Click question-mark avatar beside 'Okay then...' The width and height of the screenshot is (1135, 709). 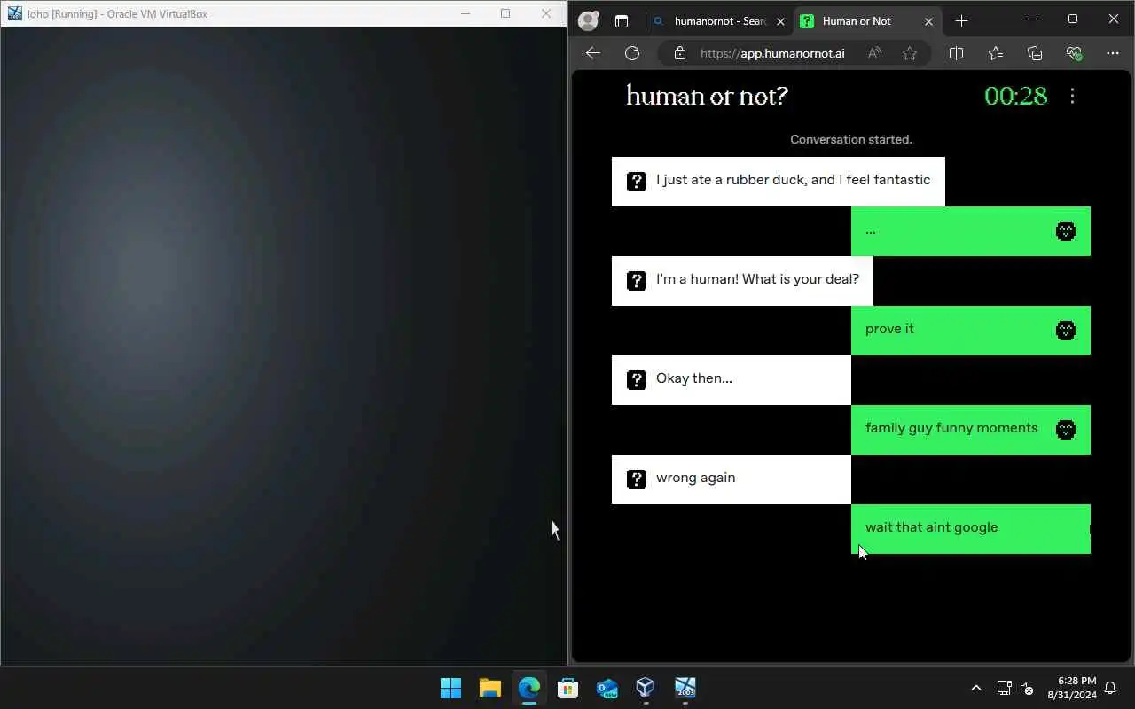[x=637, y=380]
